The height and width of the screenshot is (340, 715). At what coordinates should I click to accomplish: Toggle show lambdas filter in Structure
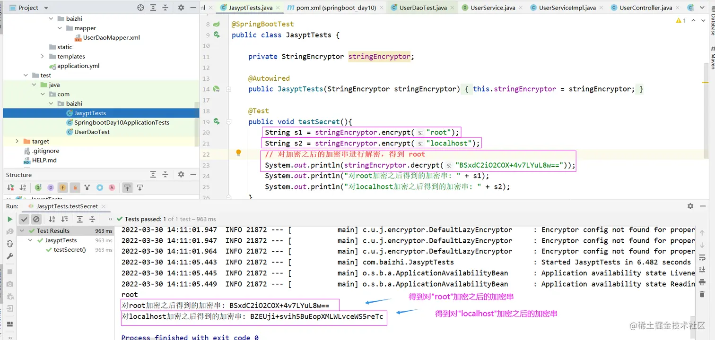pyautogui.click(x=112, y=187)
